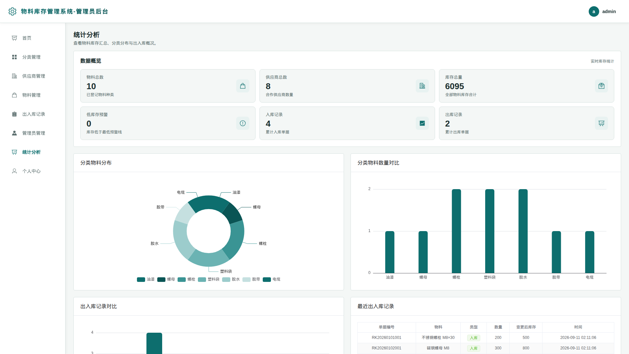
Task: Click the 变更后库存 column header
Action: [526, 327]
